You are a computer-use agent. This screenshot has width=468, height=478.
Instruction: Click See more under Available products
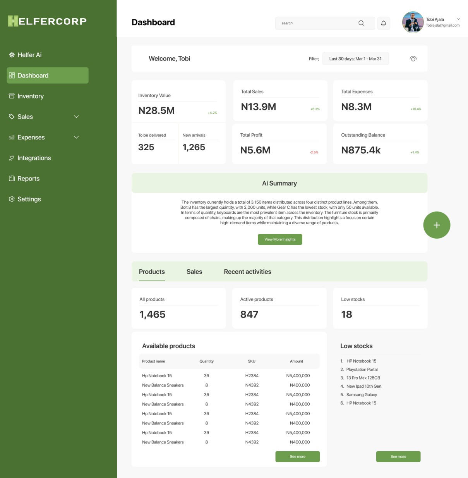(297, 456)
